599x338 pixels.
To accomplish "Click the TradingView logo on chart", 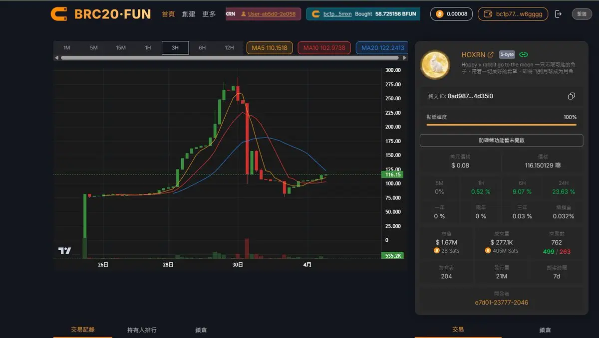I will point(64,250).
